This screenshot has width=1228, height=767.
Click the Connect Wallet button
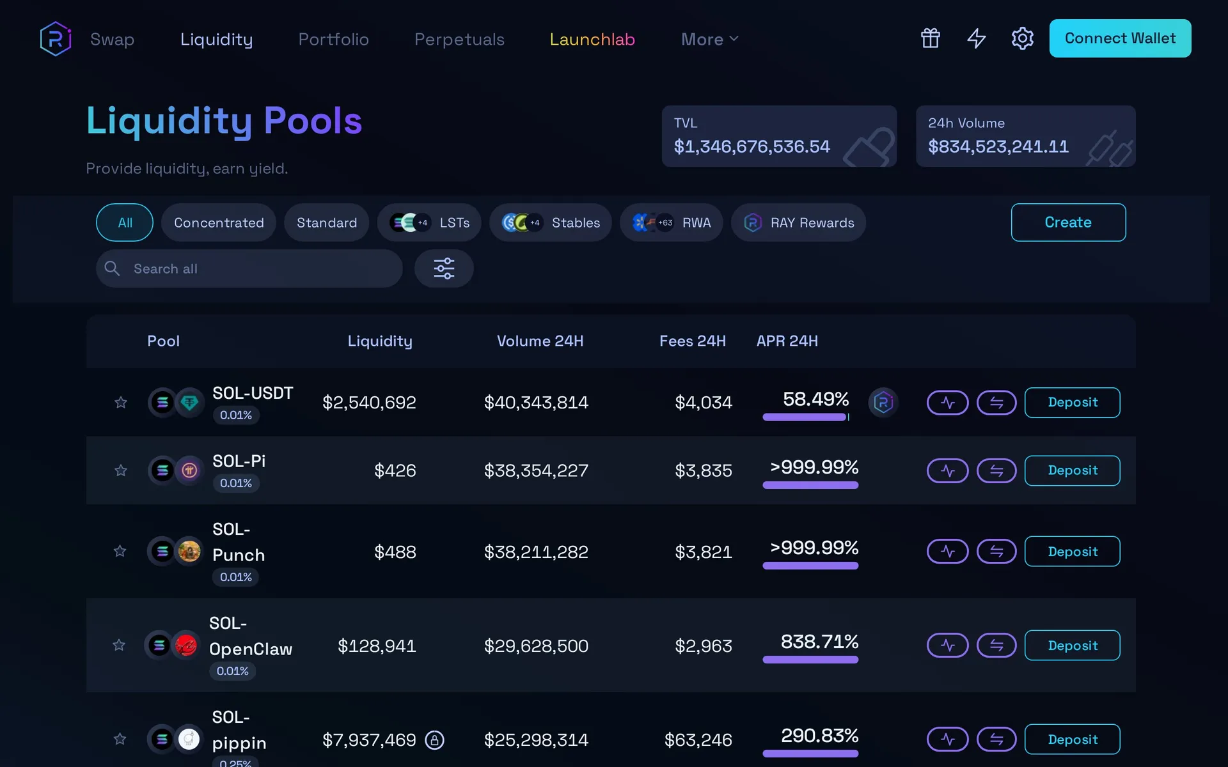click(1119, 38)
